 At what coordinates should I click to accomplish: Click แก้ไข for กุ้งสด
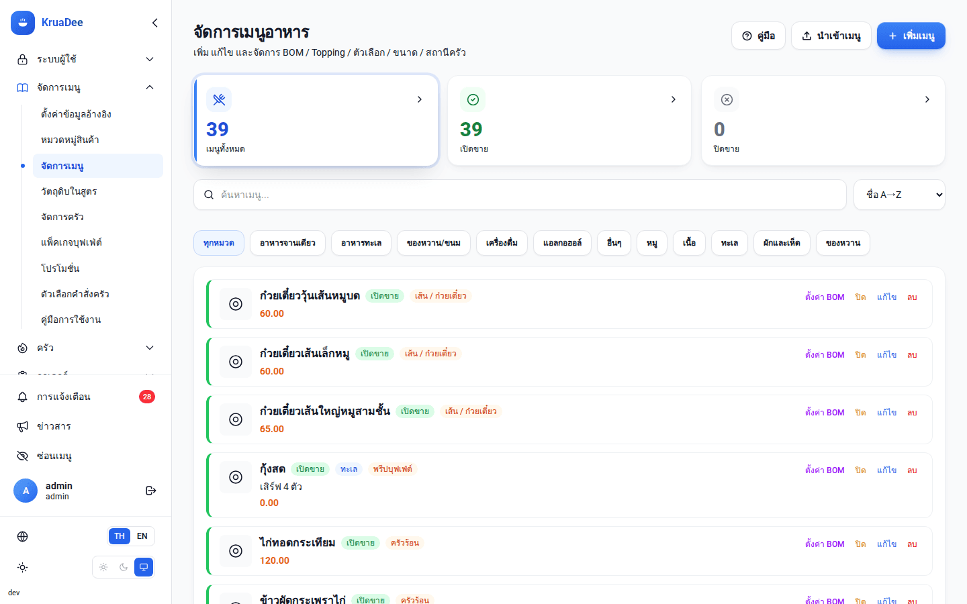point(886,470)
